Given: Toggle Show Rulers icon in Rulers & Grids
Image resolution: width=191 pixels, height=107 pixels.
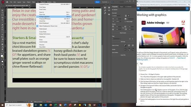Looking at the screenshot, I should pos(125,45).
